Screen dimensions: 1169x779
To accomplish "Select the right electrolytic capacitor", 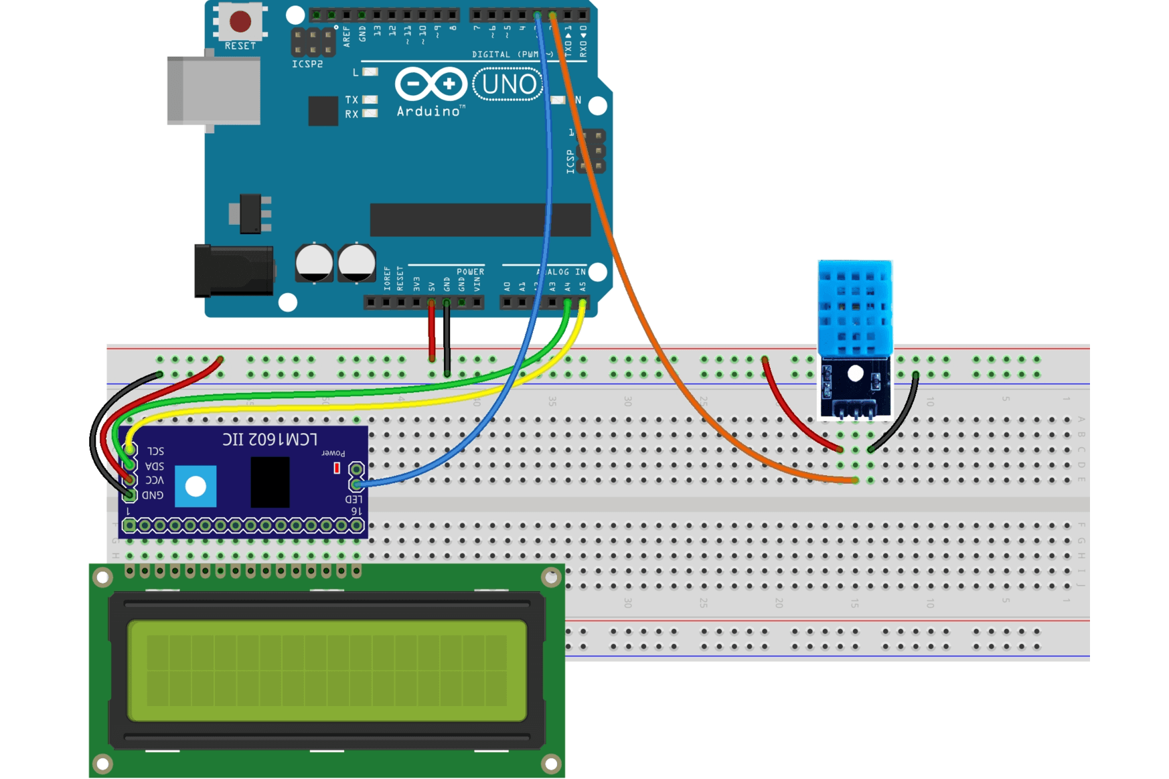I will tap(357, 263).
